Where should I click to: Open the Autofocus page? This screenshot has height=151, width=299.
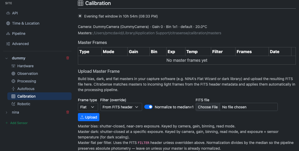(x=26, y=89)
